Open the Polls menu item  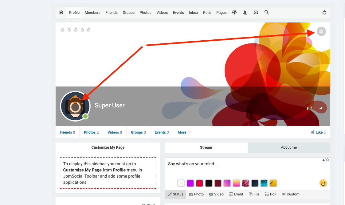click(207, 13)
